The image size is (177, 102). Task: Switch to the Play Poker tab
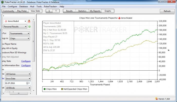point(22,11)
